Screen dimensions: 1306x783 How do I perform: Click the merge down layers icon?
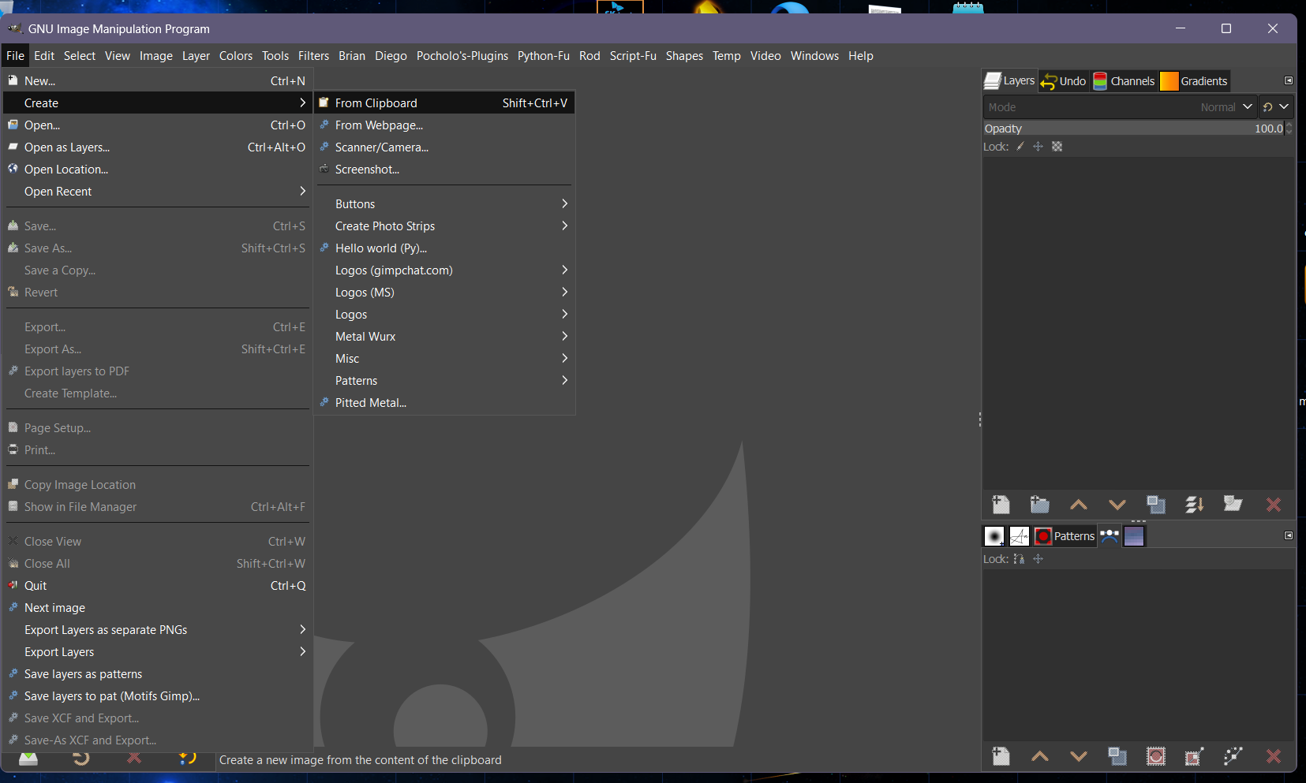(1195, 505)
